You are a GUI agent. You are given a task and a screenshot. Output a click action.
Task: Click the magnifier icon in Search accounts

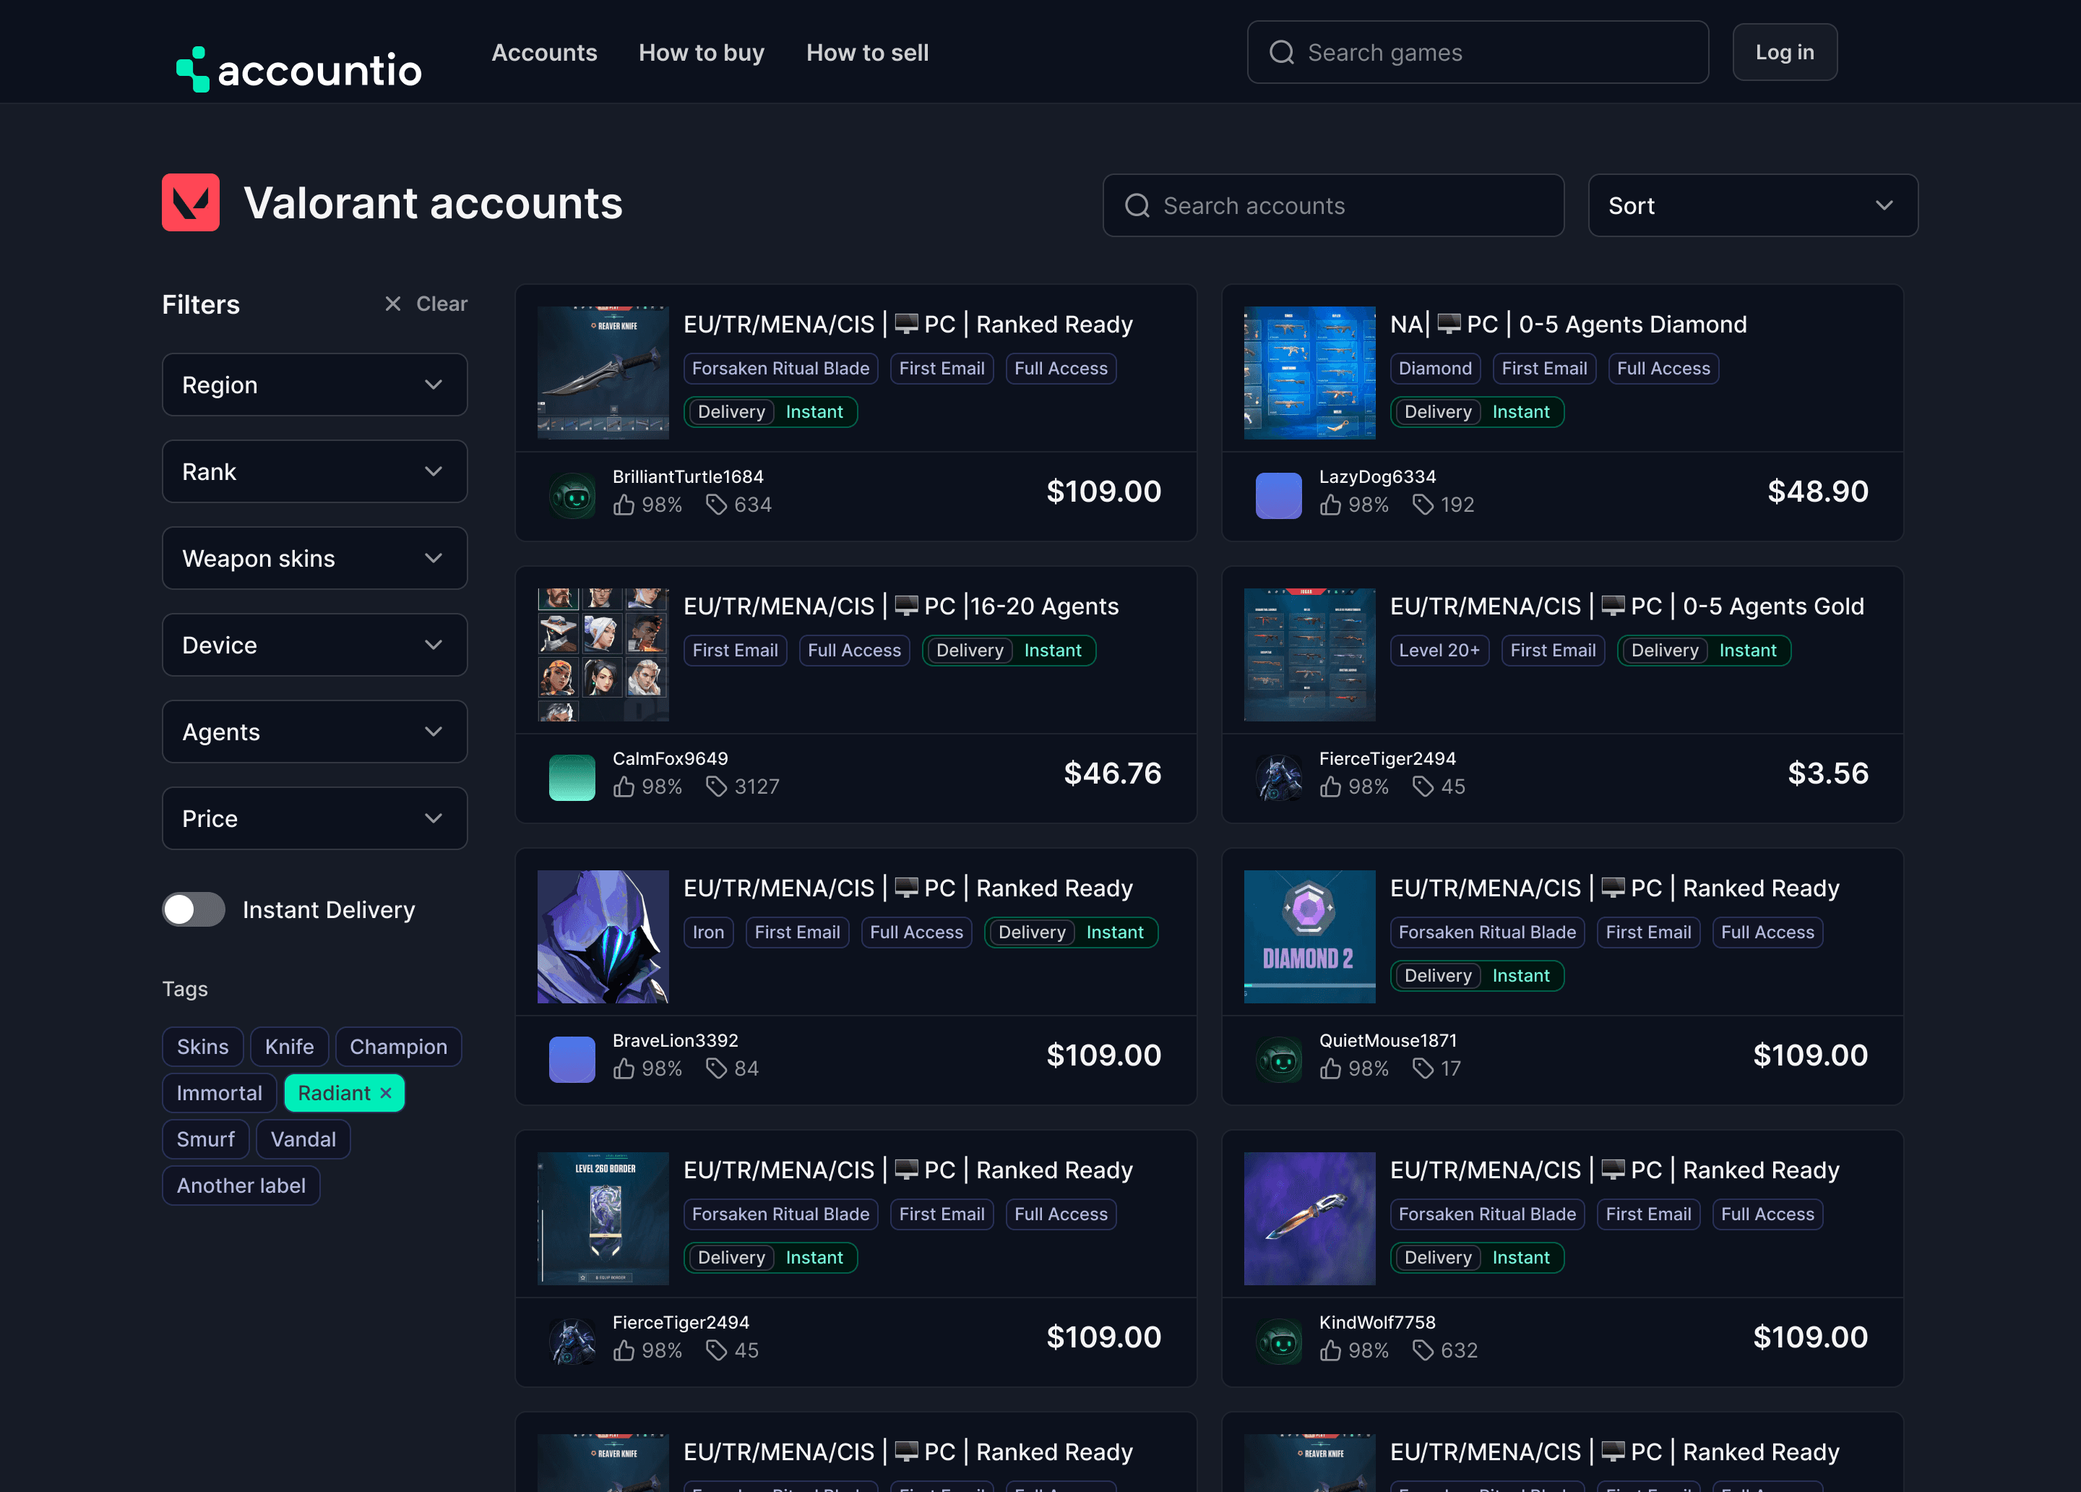tap(1138, 206)
